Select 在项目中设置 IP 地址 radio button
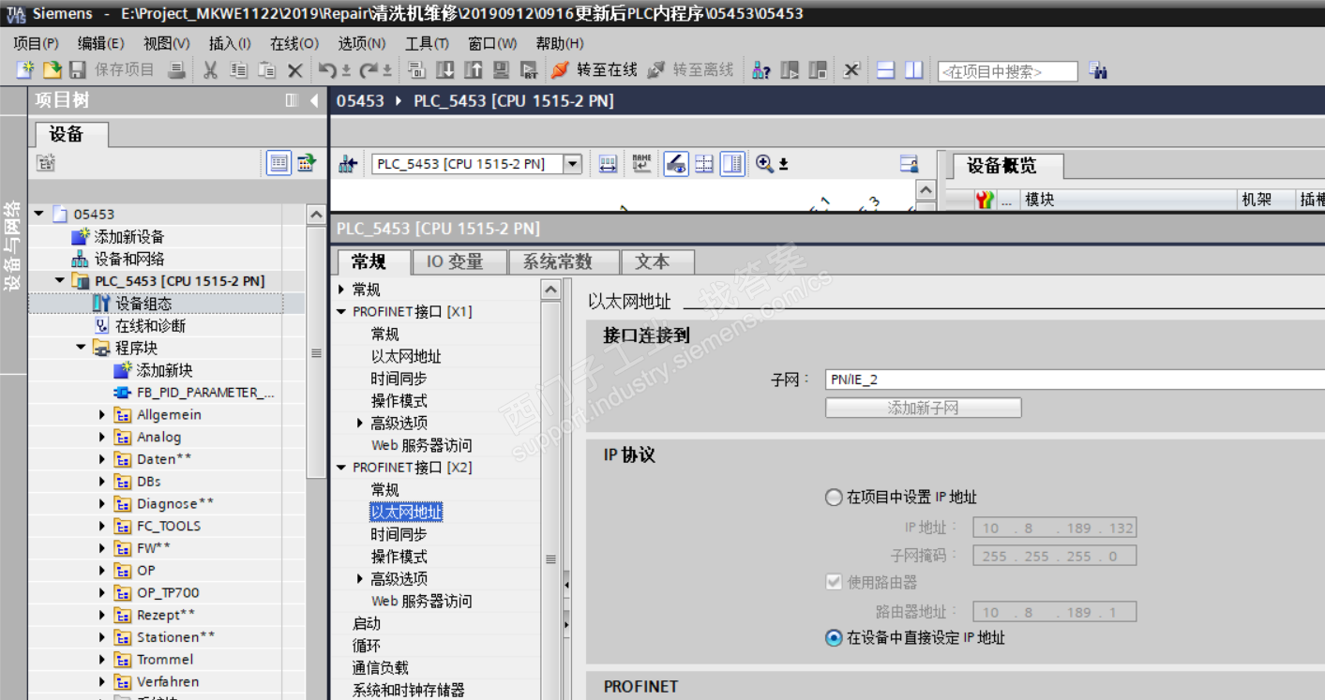 (x=834, y=498)
